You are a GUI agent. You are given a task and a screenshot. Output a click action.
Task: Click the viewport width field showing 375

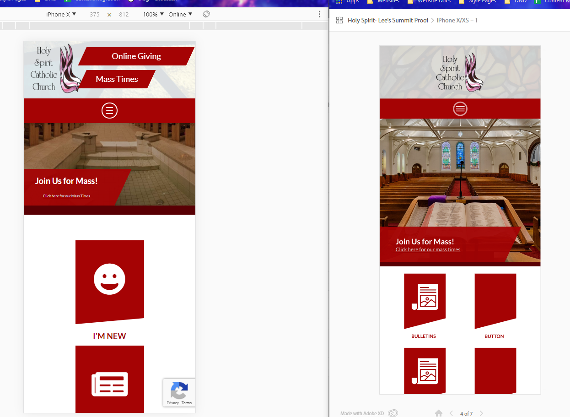[x=95, y=14]
